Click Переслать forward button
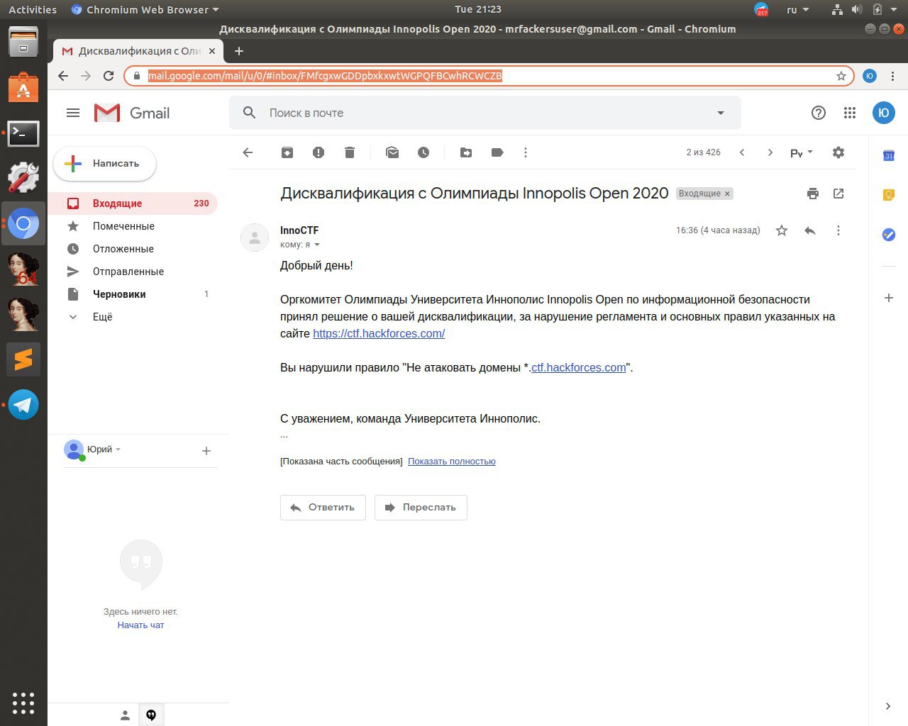 click(421, 508)
